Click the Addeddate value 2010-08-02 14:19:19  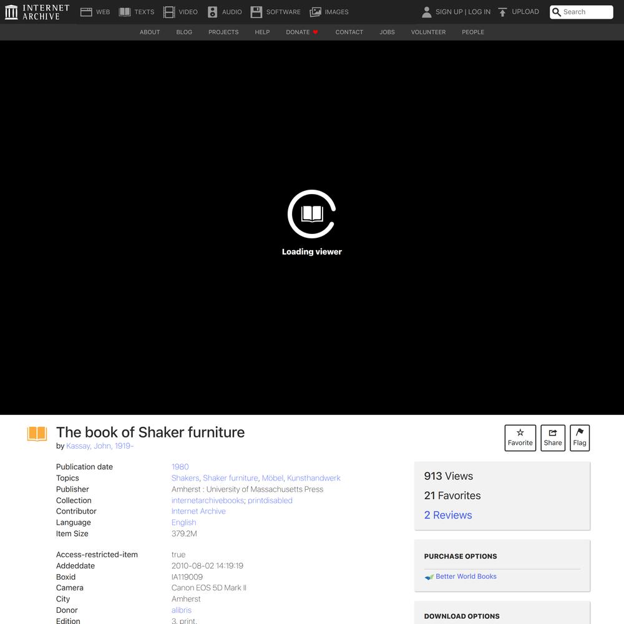[207, 566]
